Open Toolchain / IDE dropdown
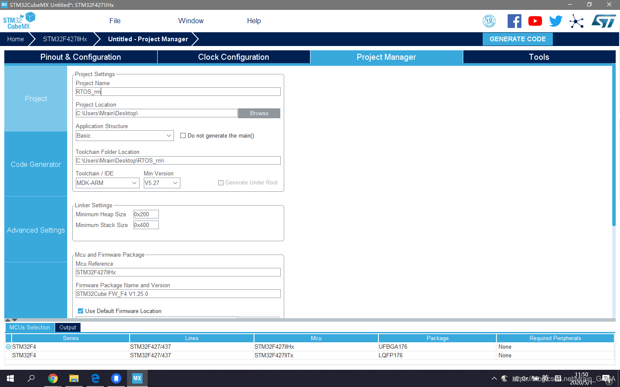This screenshot has width=620, height=387. click(108, 183)
